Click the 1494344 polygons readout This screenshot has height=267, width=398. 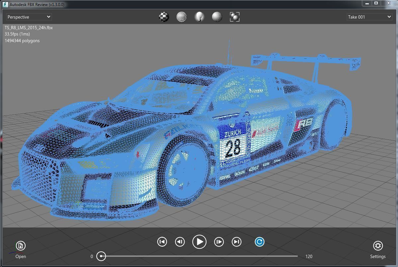(22, 41)
